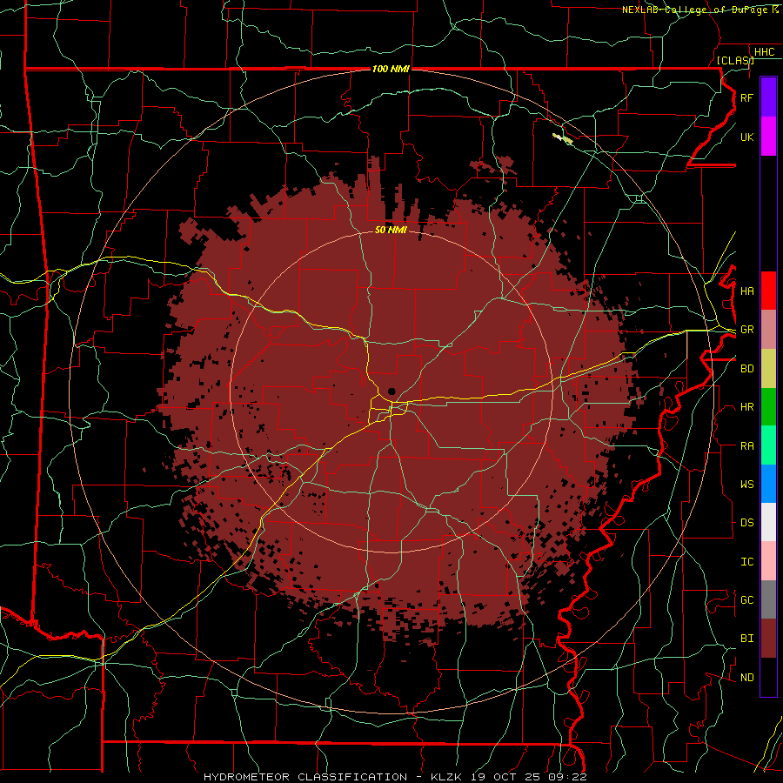Click the small yellow echo near northeast ring
This screenshot has width=783, height=783.
(563, 139)
